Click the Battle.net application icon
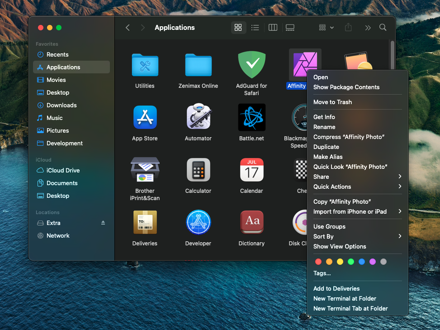Screen dimensions: 440x330 click(x=251, y=118)
